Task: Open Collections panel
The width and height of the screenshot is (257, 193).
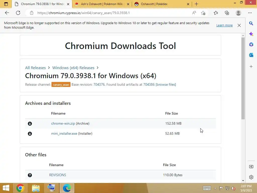Action: click(x=227, y=13)
